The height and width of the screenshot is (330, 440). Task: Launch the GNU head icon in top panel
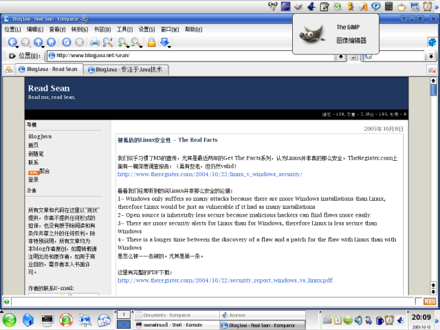[273, 6]
